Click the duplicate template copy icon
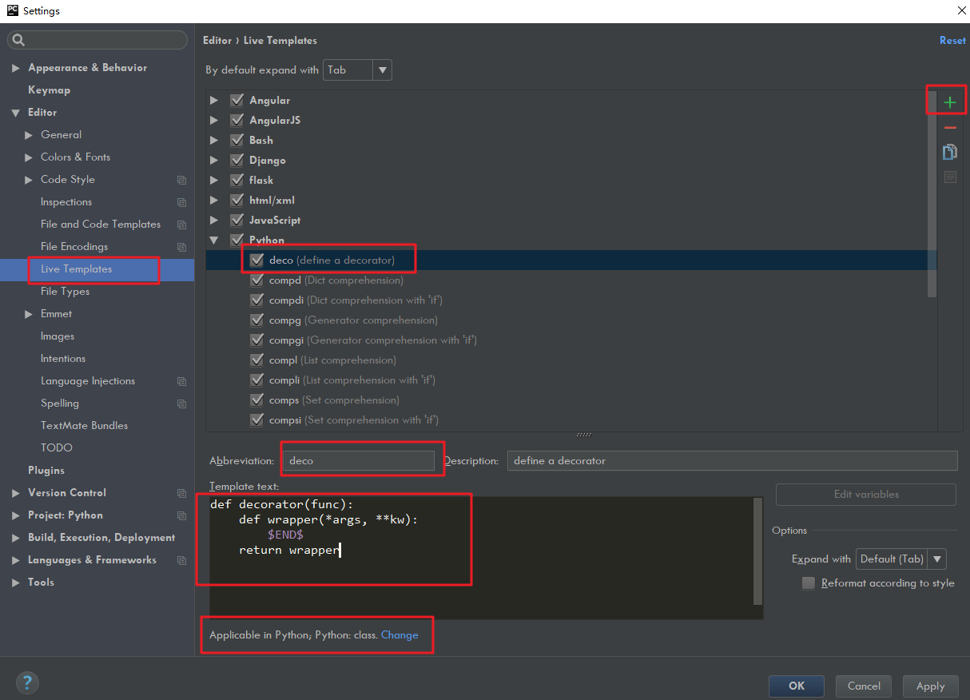 (949, 152)
